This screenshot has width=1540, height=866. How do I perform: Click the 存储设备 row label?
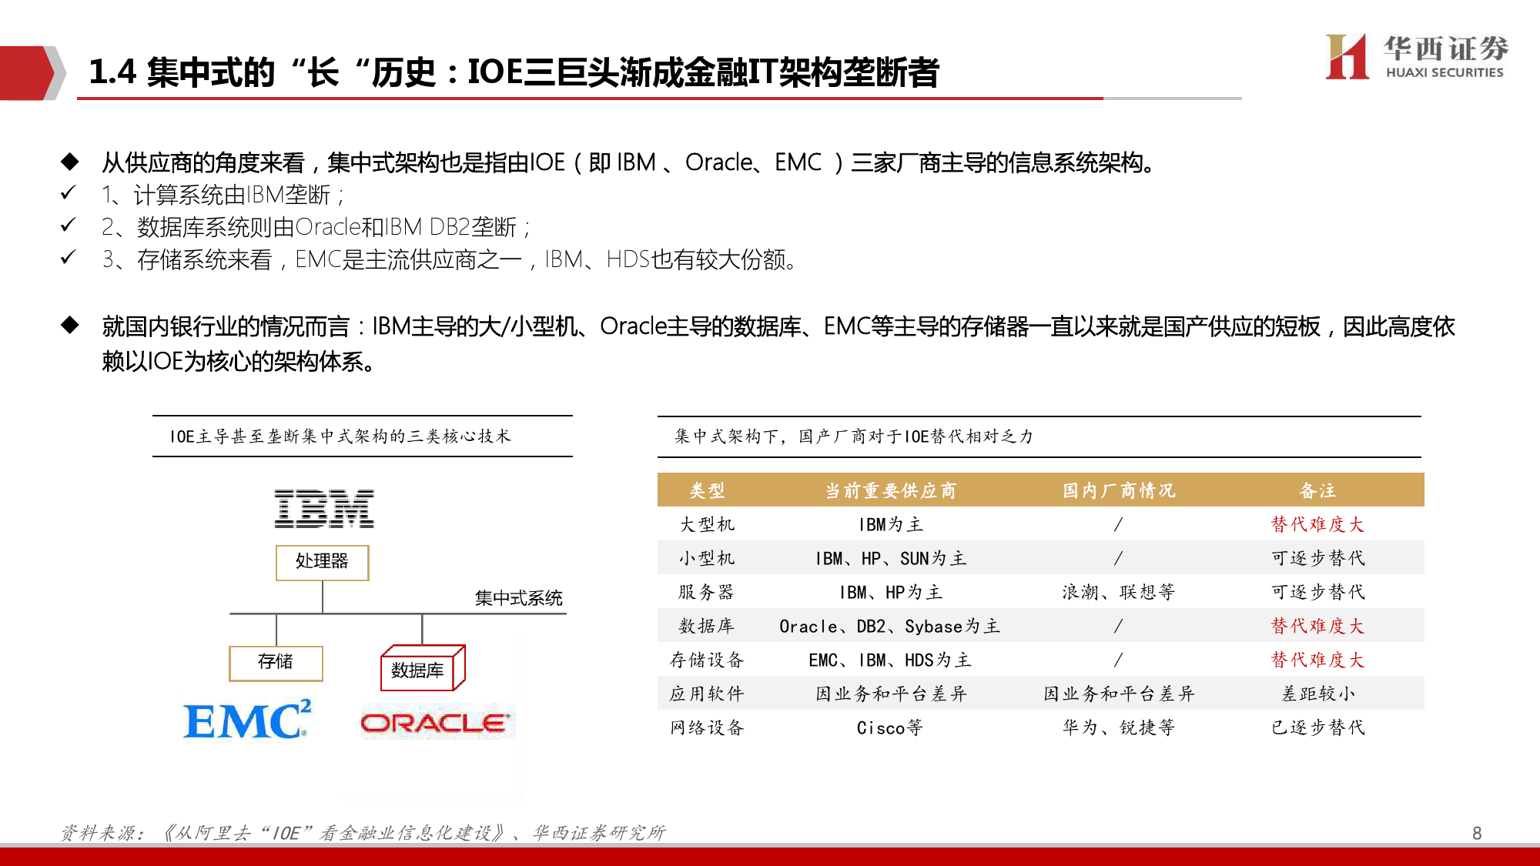(x=707, y=660)
